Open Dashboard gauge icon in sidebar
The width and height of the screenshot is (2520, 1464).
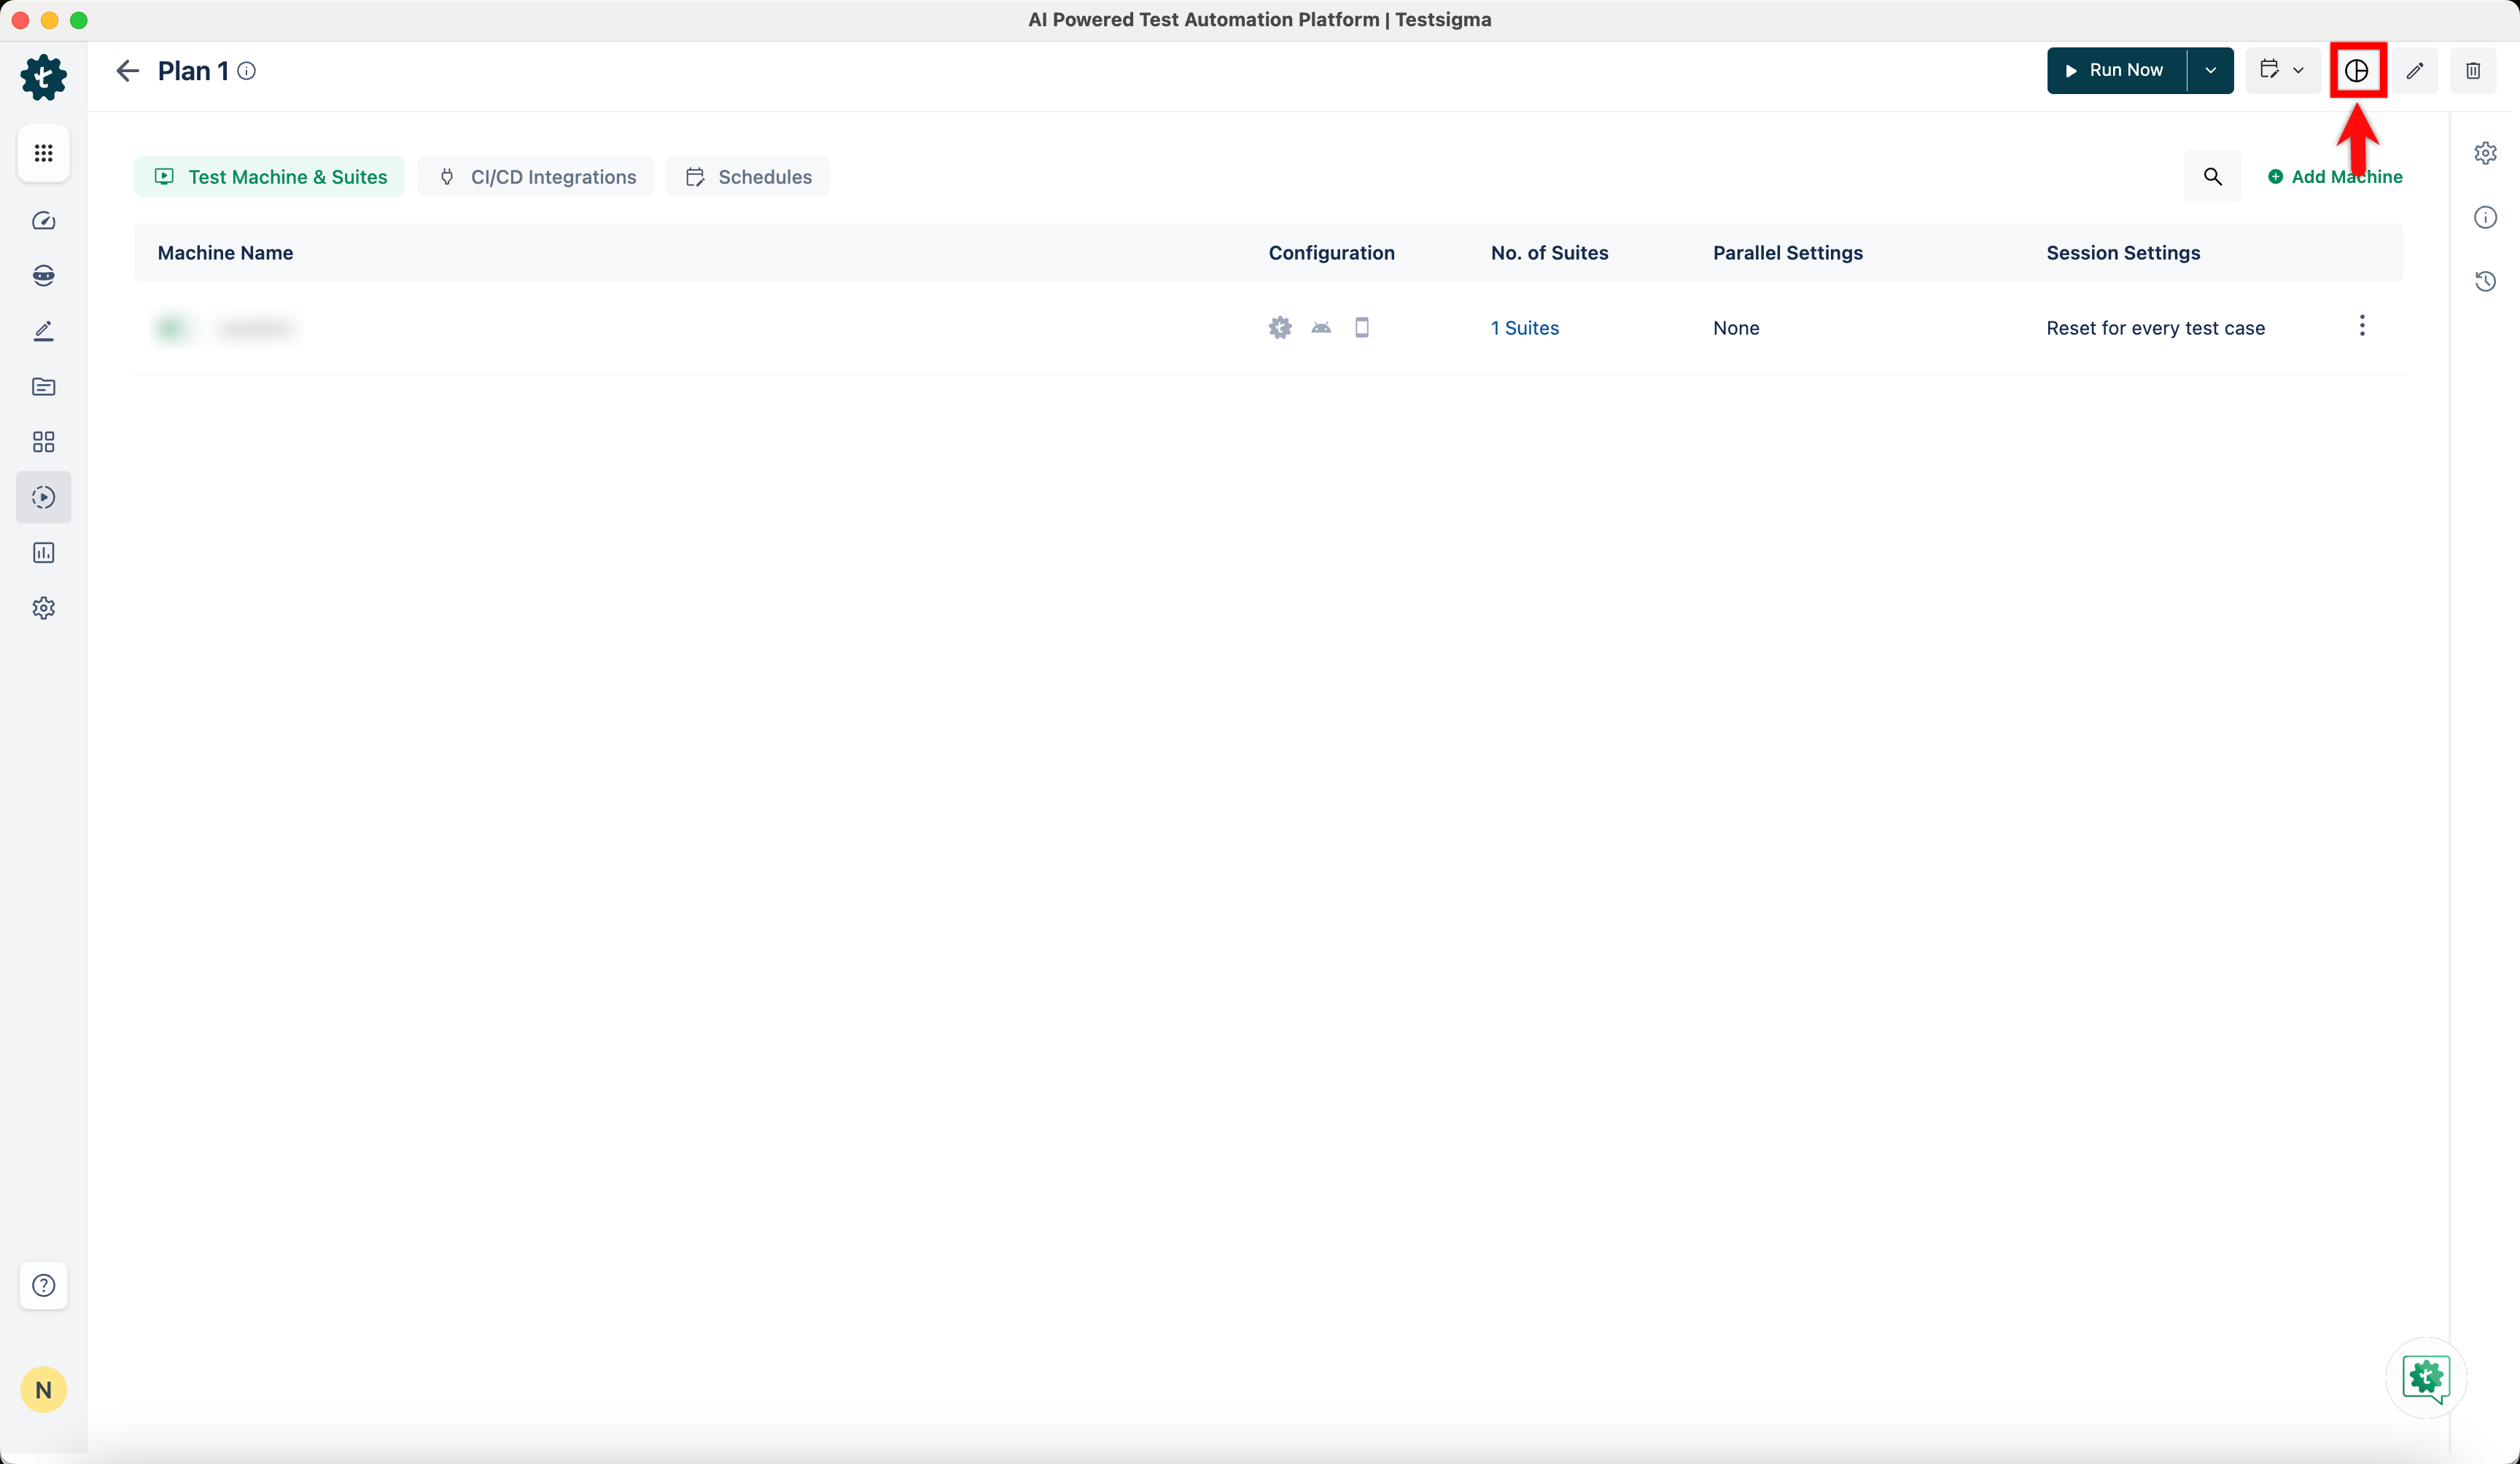coord(43,221)
